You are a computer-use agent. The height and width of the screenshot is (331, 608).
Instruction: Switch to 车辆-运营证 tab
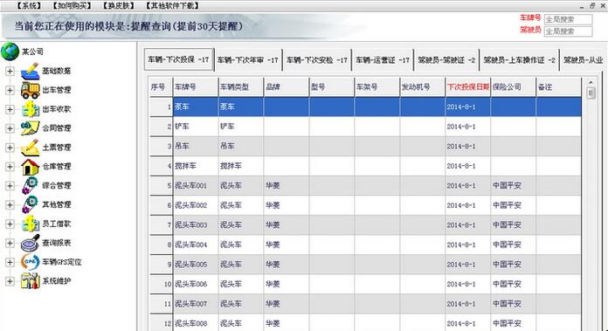[x=383, y=60]
